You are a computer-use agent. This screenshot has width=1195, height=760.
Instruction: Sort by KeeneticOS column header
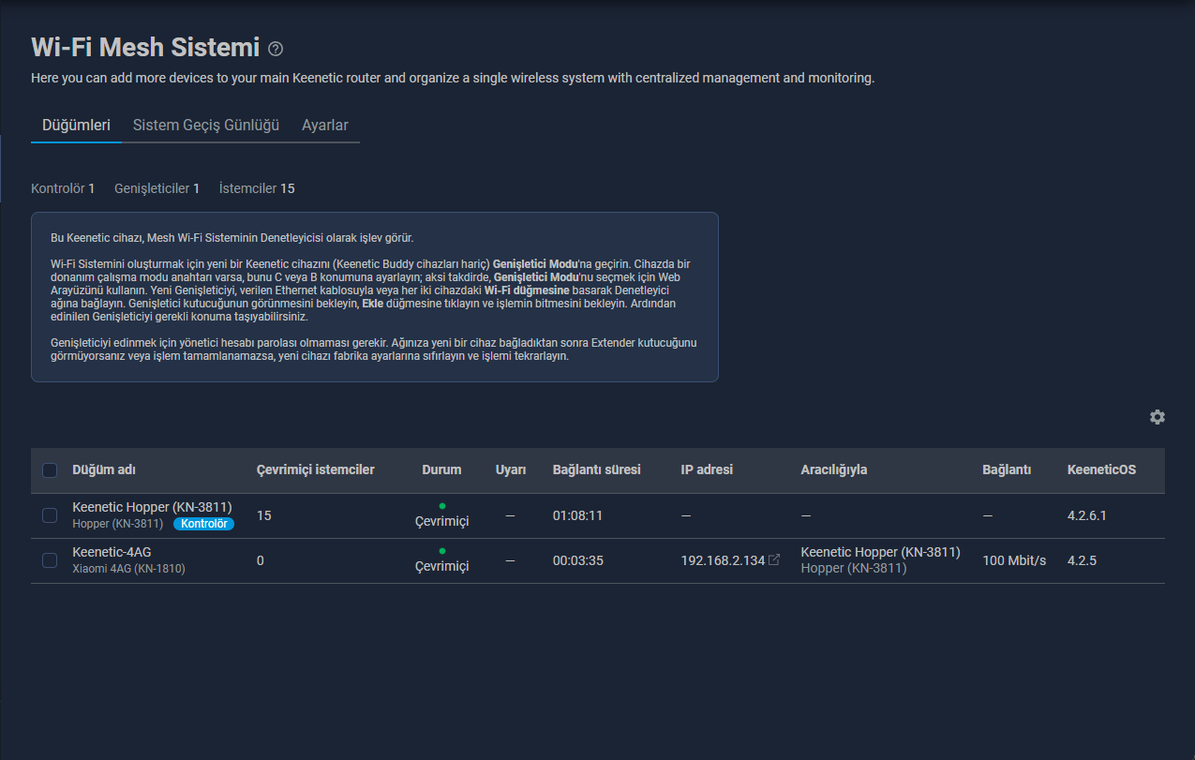coord(1101,469)
